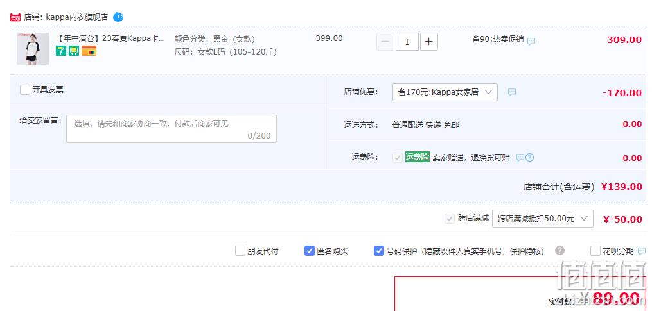Screen dimensions: 652x311
Task: Click the seller message text box
Action: (172, 129)
